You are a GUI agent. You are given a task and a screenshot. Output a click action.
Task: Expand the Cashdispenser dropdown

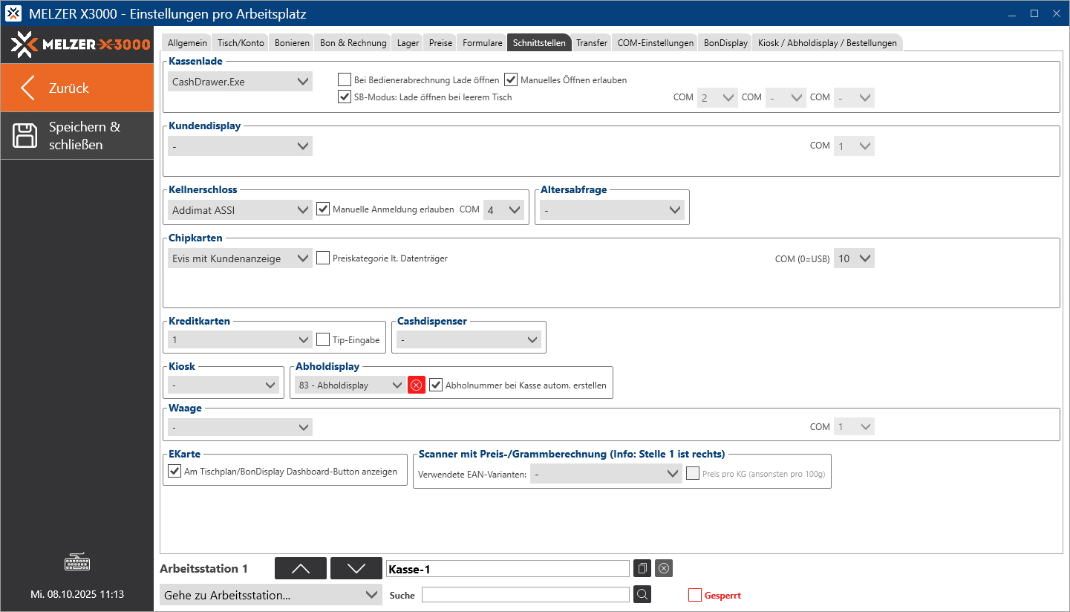pyautogui.click(x=469, y=340)
